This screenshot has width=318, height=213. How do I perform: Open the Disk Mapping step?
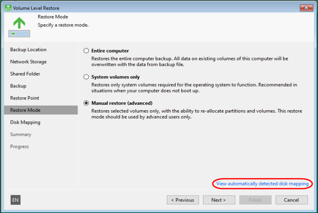[x=25, y=122]
